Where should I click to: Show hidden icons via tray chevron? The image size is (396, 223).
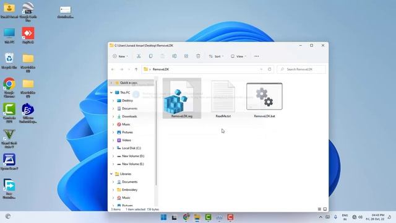pyautogui.click(x=321, y=217)
